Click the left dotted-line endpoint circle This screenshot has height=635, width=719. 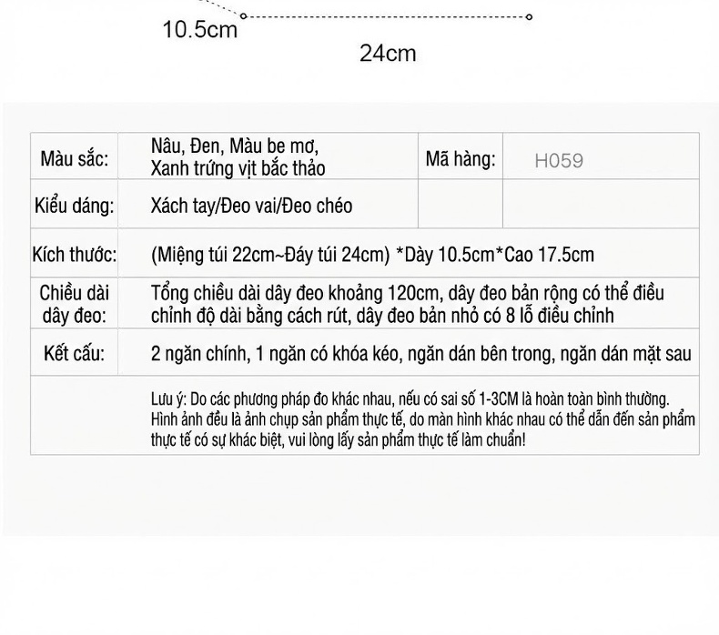(x=244, y=16)
